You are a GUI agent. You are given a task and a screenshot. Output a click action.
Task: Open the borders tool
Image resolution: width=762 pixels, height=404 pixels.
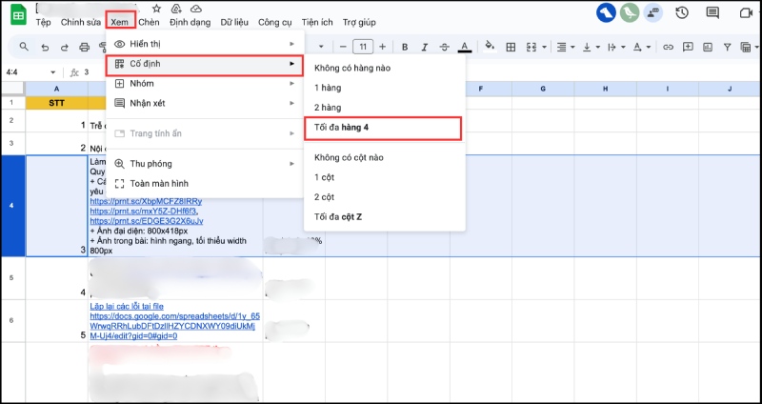511,47
